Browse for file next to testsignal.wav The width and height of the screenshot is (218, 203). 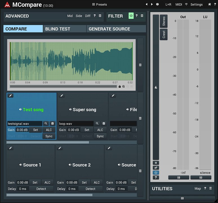click(x=46, y=123)
